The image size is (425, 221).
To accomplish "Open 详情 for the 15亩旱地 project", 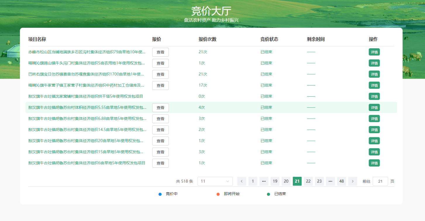I will click(x=374, y=152).
